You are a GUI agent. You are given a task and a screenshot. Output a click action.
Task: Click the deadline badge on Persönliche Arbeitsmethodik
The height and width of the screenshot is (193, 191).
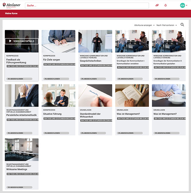(x=23, y=120)
